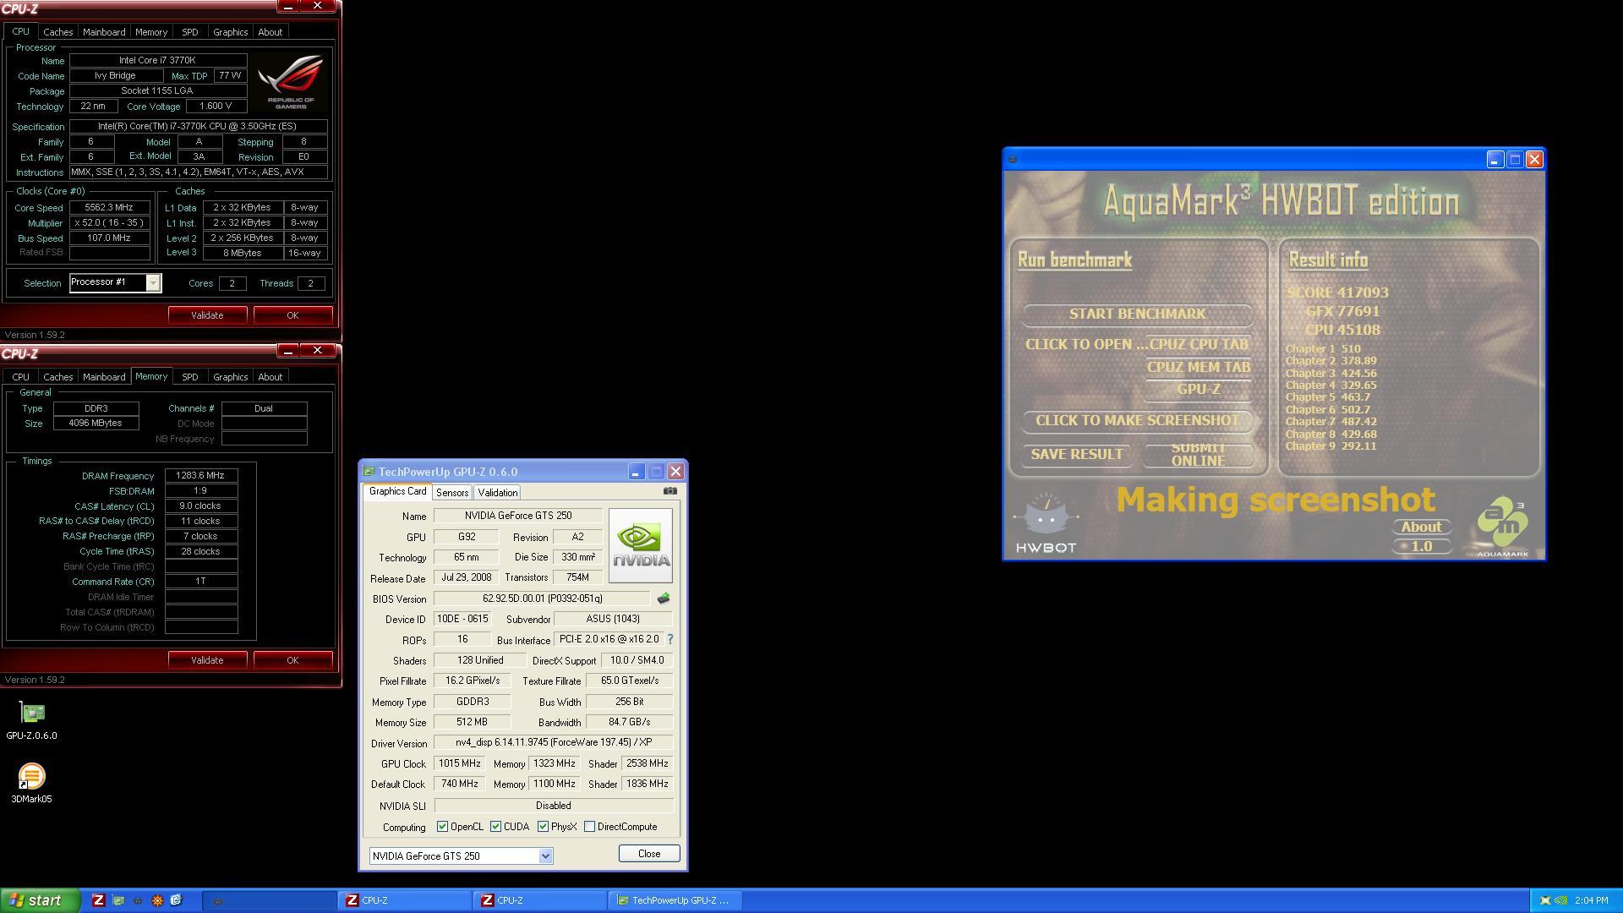Click the CPU-Z quick launch icon in taskbar
Image resolution: width=1623 pixels, height=913 pixels.
coord(99,900)
